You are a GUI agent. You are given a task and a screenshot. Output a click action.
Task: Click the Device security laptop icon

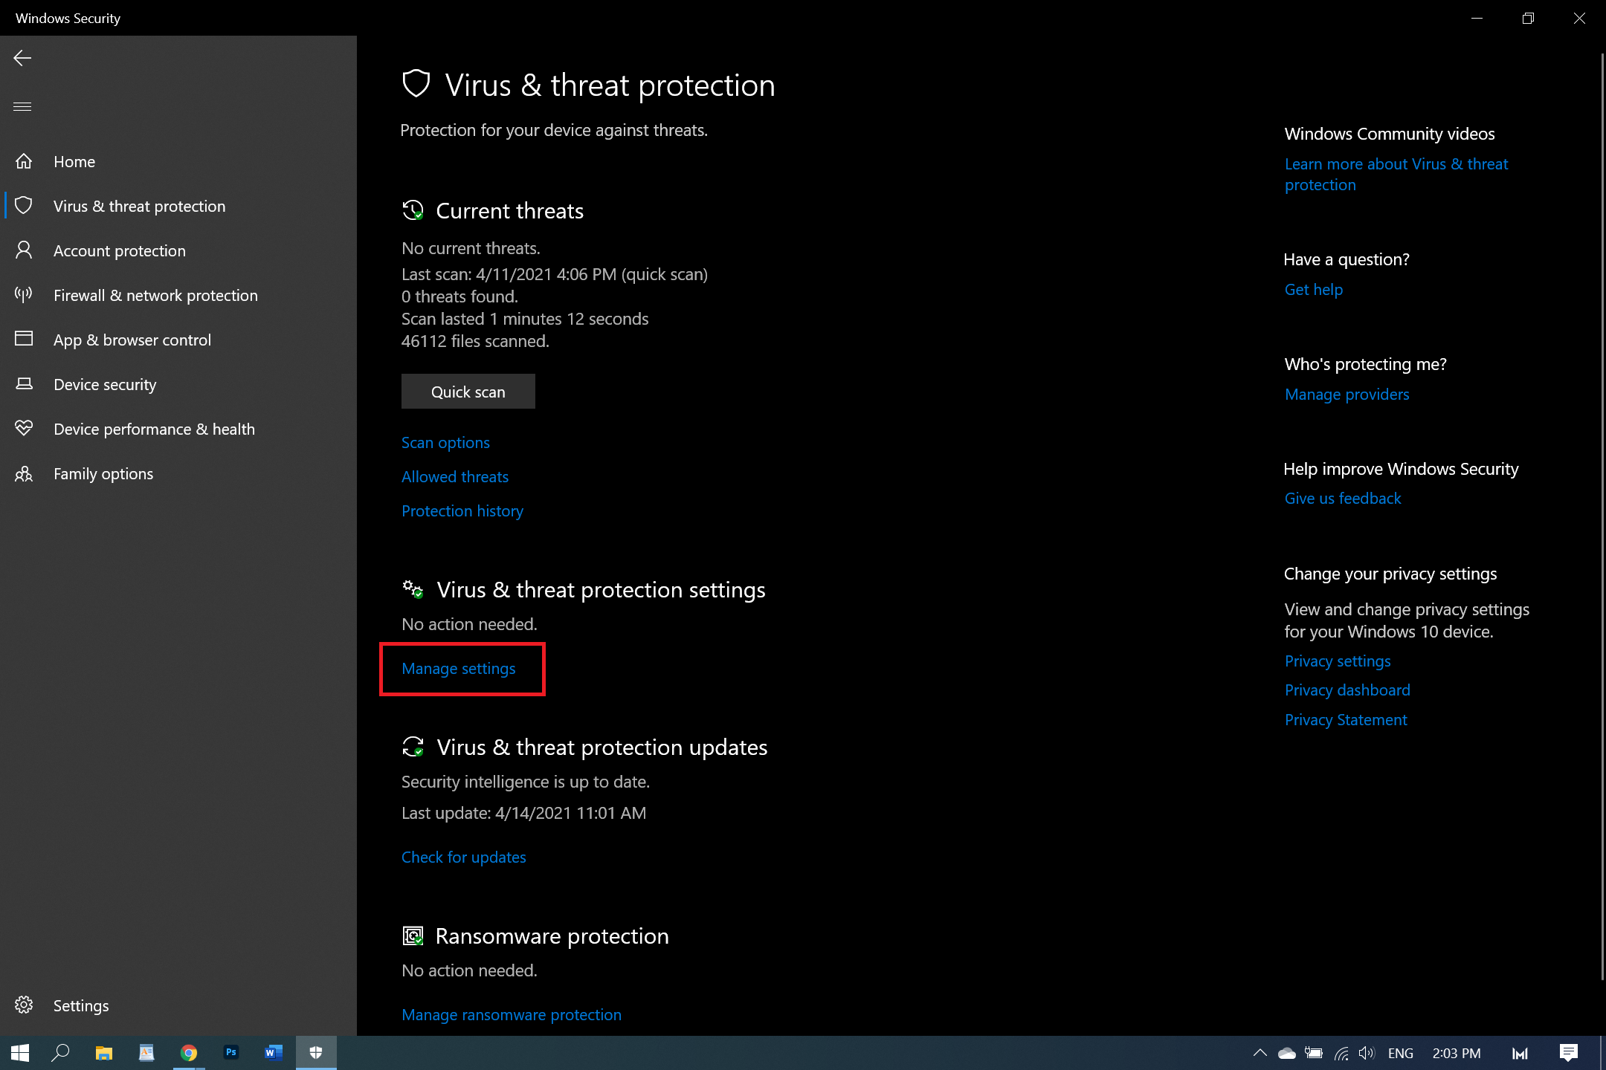(x=24, y=384)
